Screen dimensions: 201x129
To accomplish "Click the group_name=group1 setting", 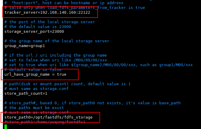I will [x=24, y=46].
